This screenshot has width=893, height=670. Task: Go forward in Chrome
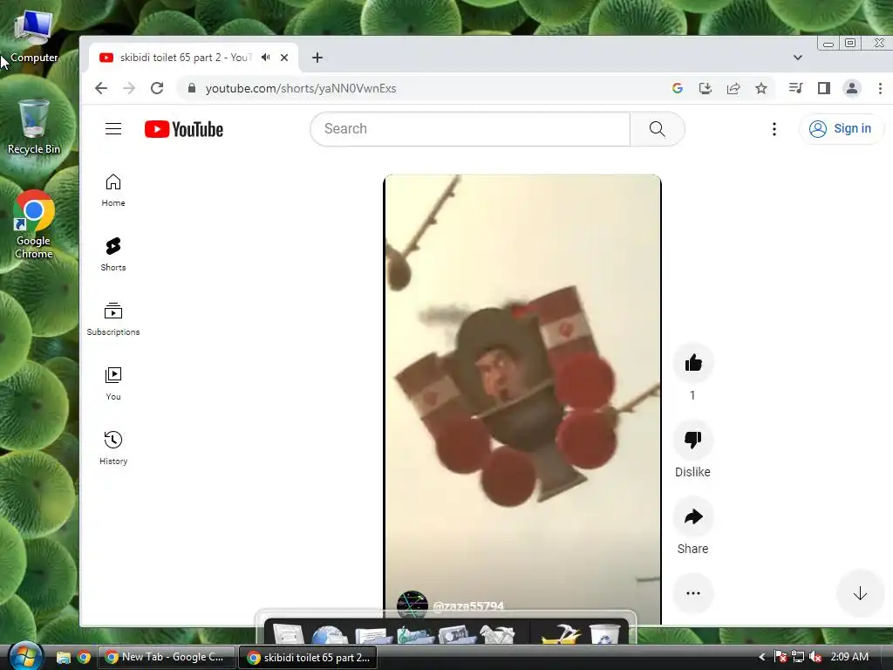click(x=129, y=88)
